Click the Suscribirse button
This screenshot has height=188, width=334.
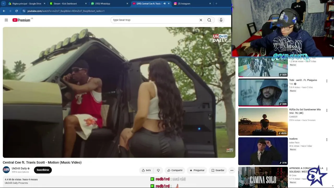point(43,170)
